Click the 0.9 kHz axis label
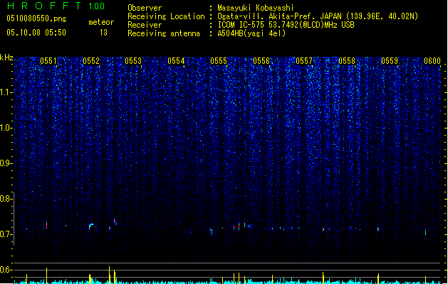The width and height of the screenshot is (448, 284). point(6,163)
